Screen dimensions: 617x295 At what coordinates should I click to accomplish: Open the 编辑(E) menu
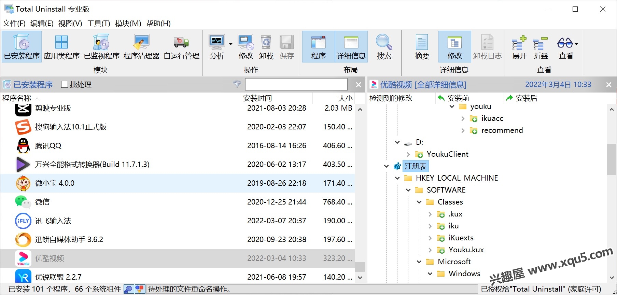42,24
